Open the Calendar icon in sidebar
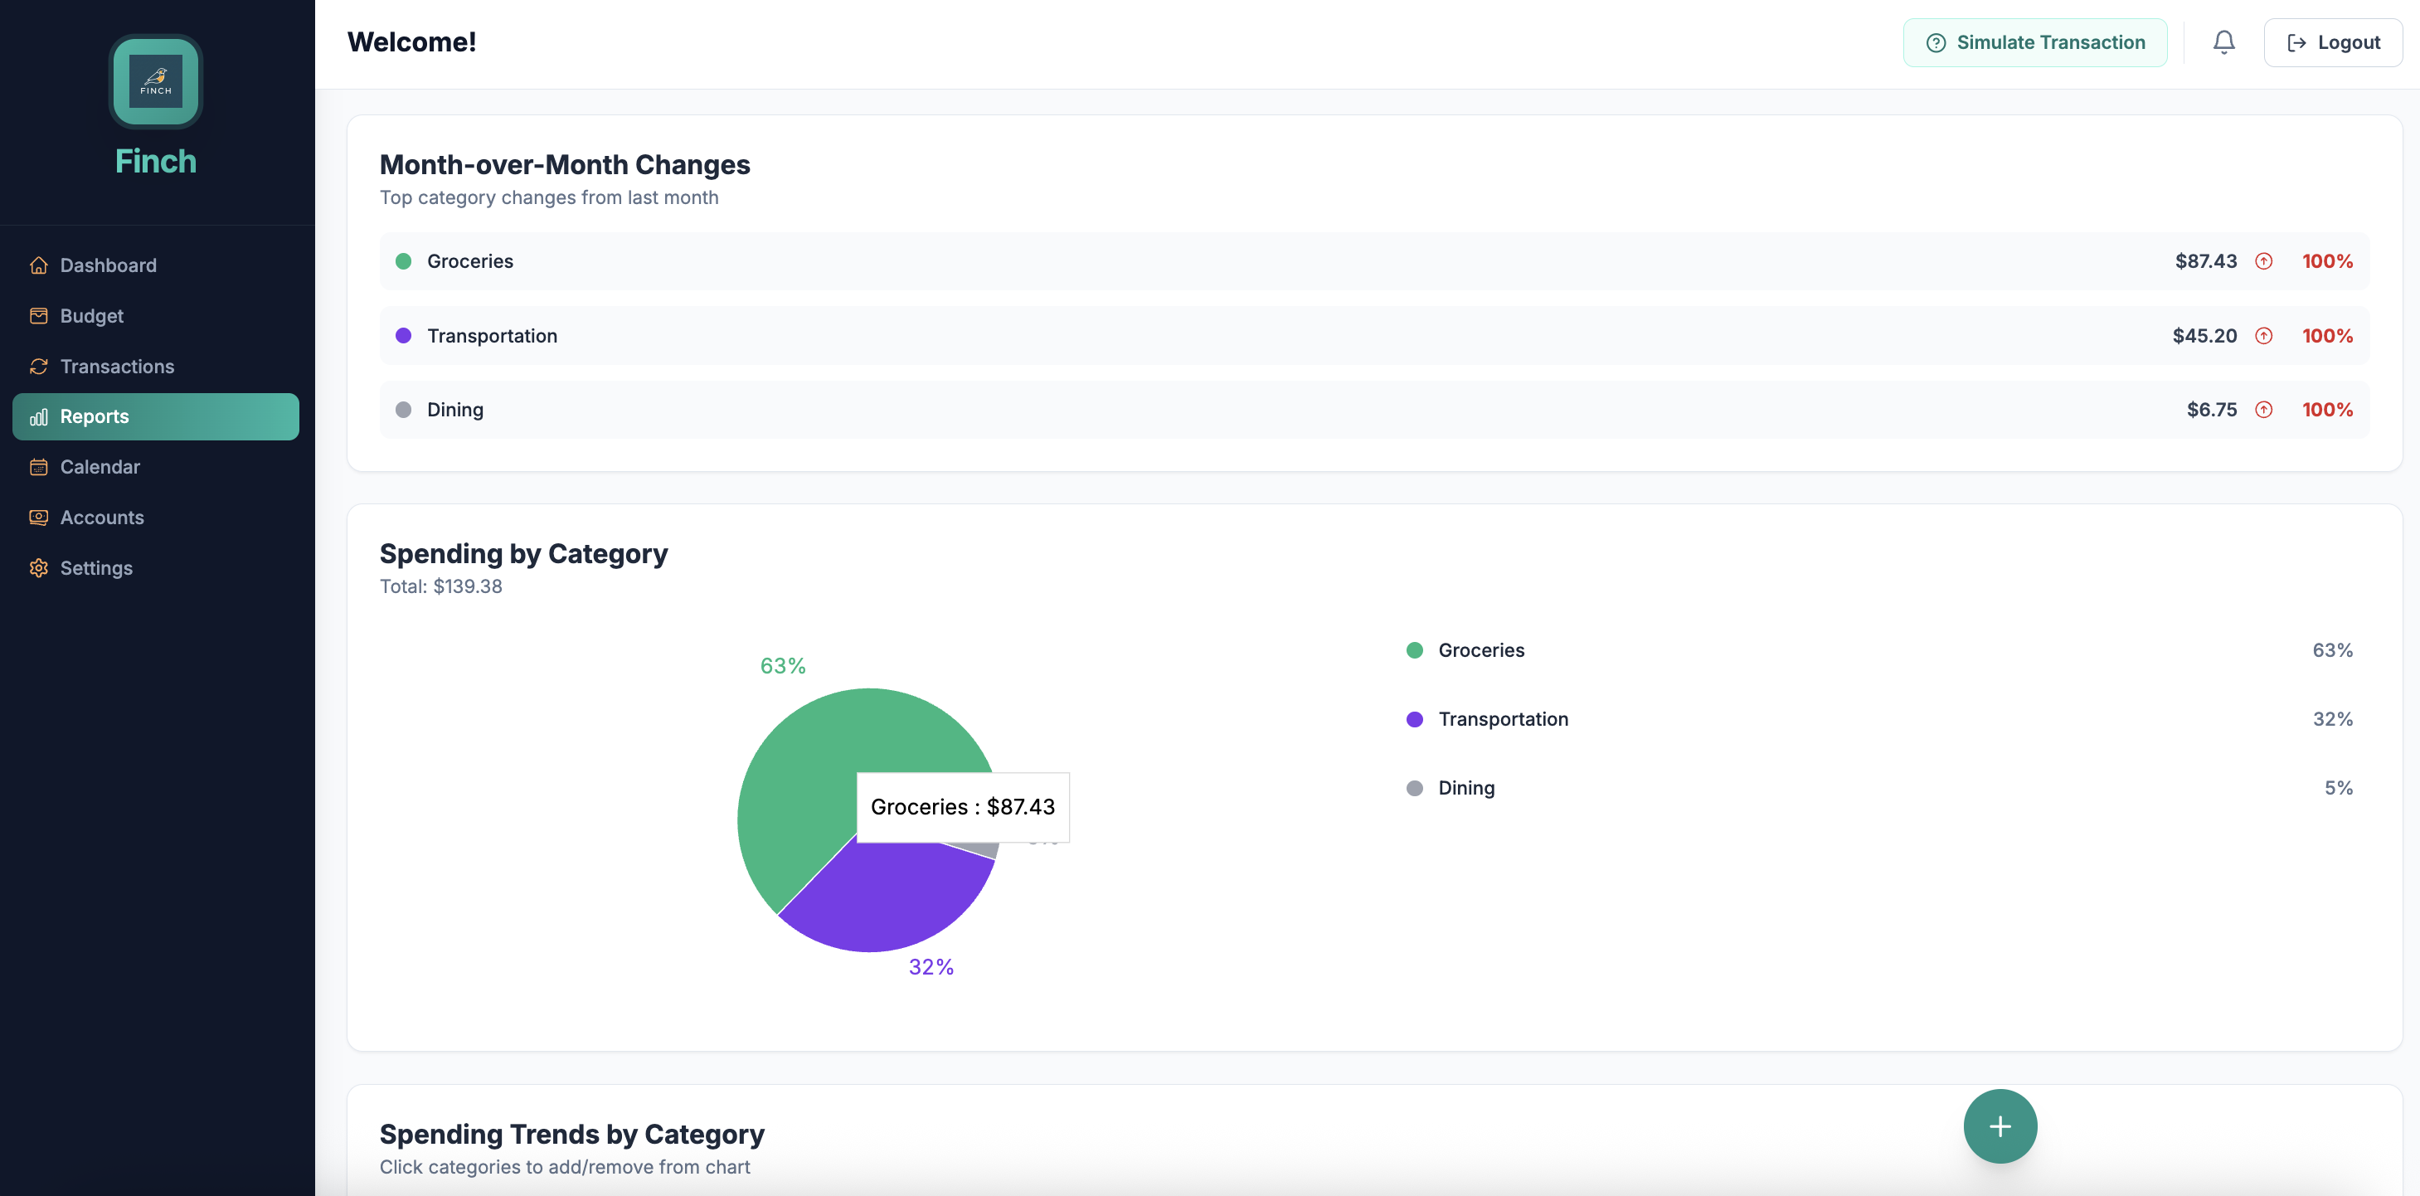This screenshot has width=2420, height=1196. [x=38, y=467]
